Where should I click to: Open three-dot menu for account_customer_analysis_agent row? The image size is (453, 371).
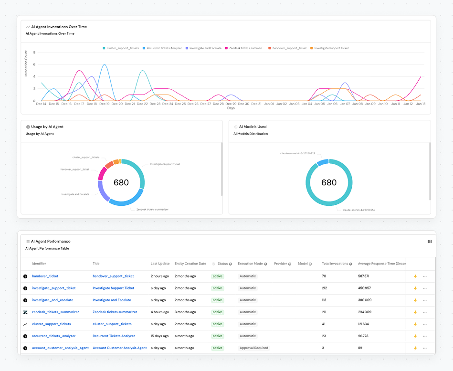click(x=425, y=348)
